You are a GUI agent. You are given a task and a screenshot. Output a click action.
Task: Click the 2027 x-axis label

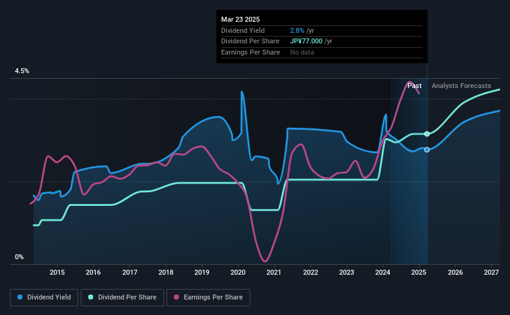[491, 272]
